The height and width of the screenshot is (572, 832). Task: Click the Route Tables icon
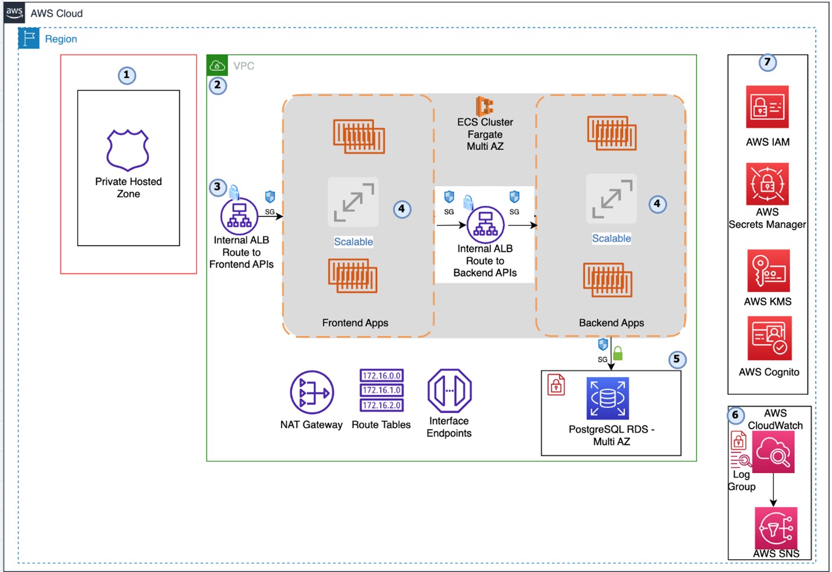pos(382,391)
